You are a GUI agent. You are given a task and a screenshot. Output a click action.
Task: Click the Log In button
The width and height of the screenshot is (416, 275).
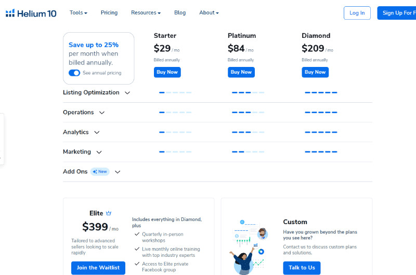pos(357,13)
